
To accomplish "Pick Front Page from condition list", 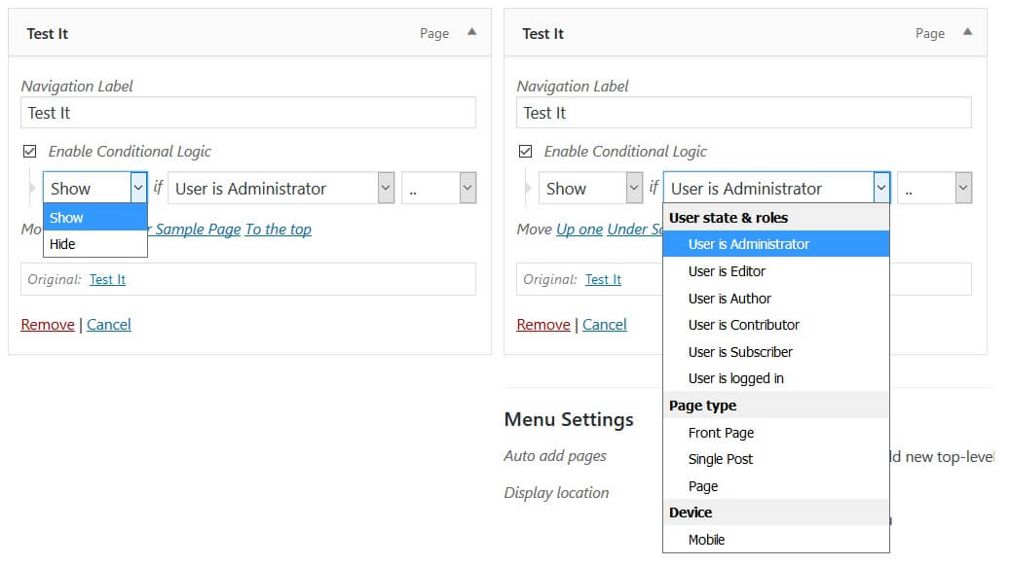I will [721, 433].
